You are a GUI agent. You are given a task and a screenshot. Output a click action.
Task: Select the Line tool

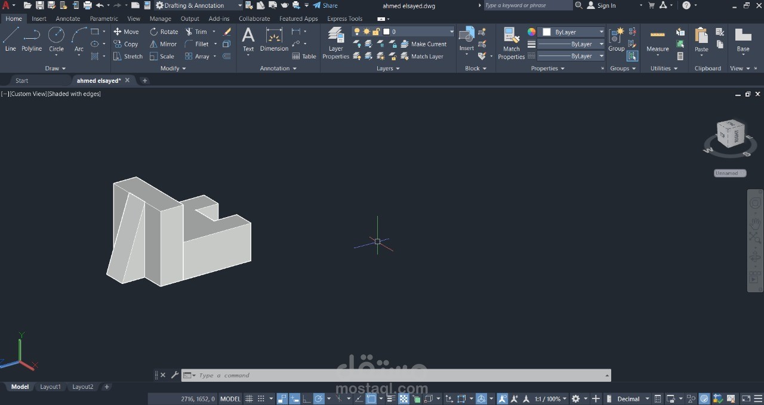click(10, 39)
